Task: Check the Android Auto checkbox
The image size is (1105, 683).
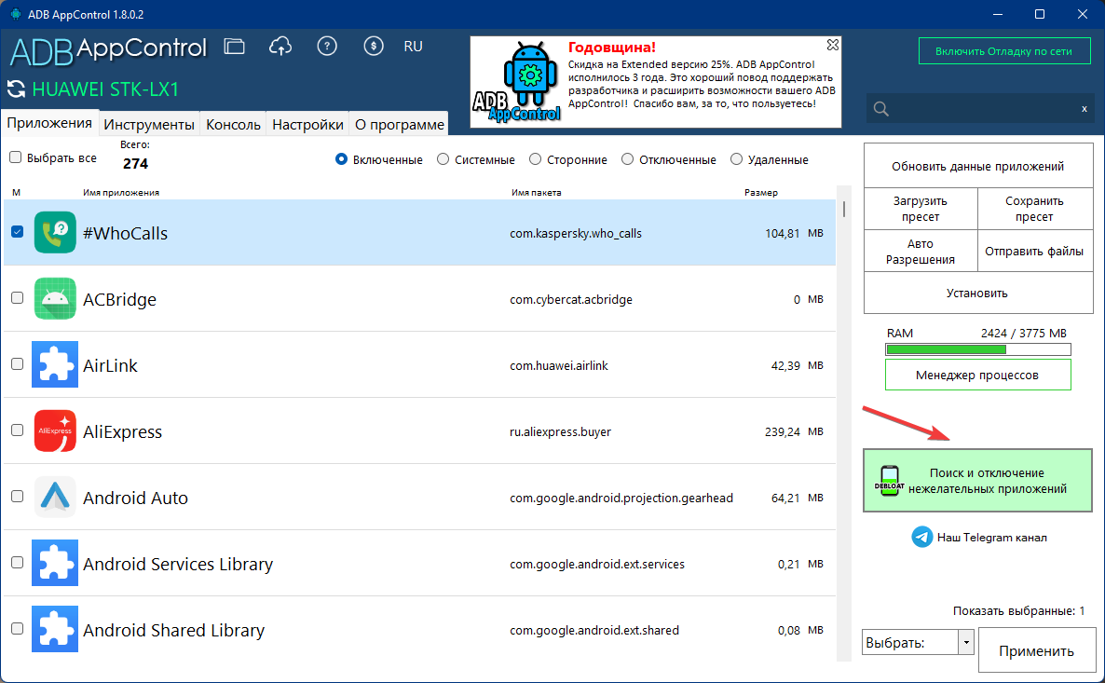Action: pyautogui.click(x=18, y=497)
